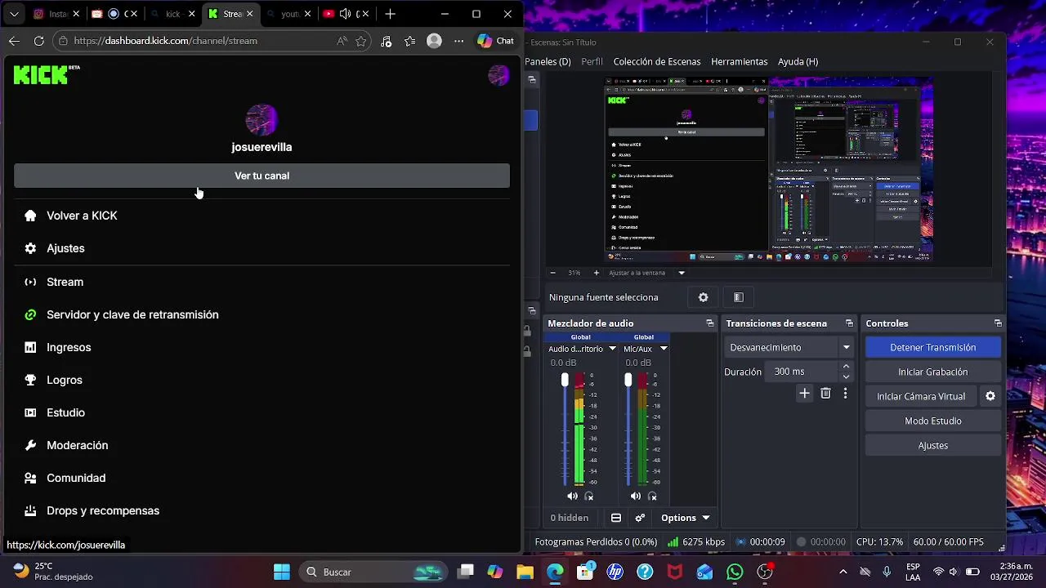Viewport: 1046px width, 588px height.
Task: Click Iniciar Cámara Virtual button
Action: 921,396
